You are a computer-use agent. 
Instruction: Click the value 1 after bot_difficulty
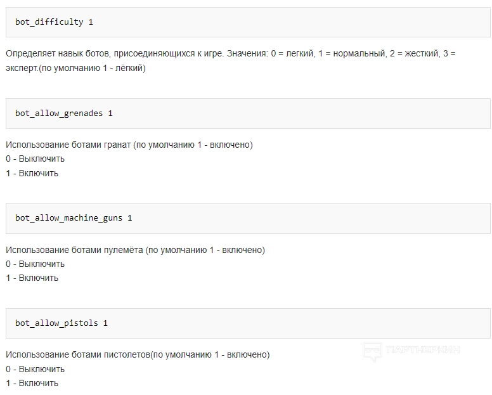[91, 22]
